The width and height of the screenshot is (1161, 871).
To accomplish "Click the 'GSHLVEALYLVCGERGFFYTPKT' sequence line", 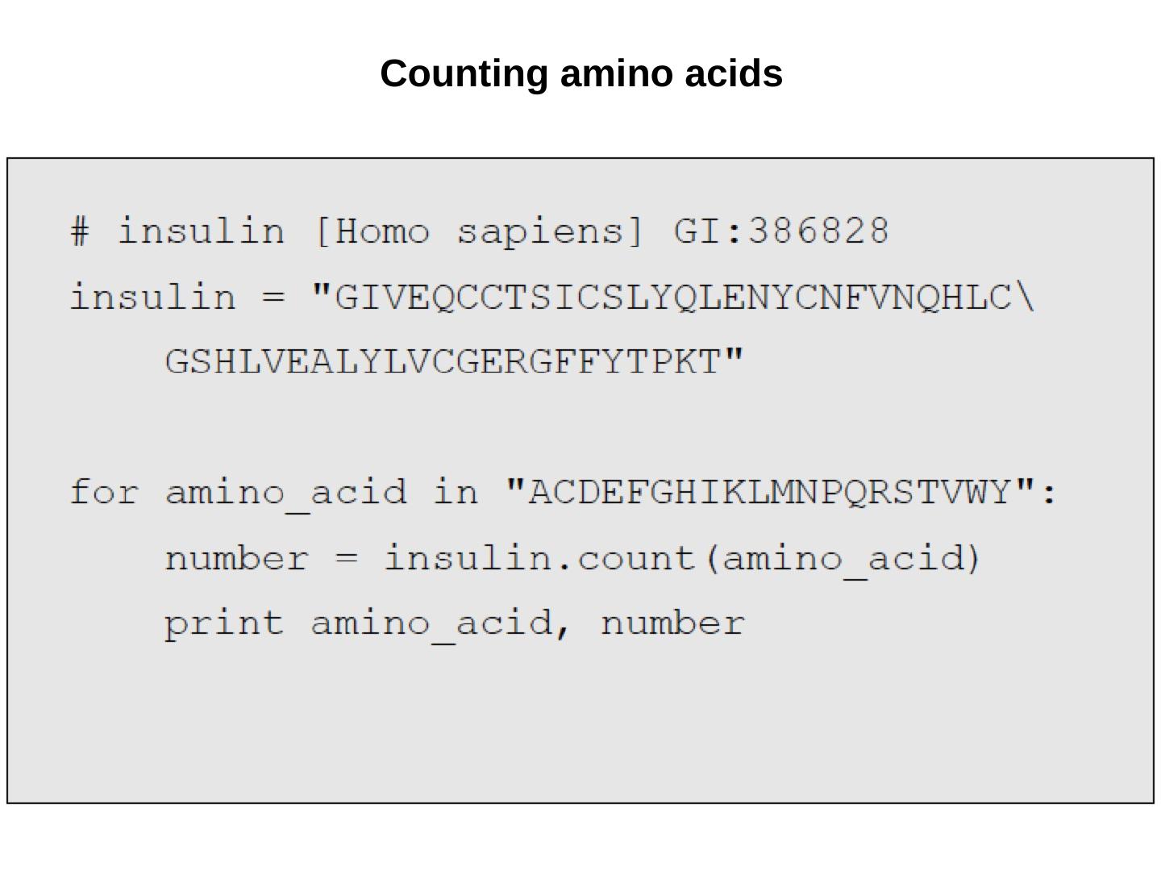I will click(442, 362).
